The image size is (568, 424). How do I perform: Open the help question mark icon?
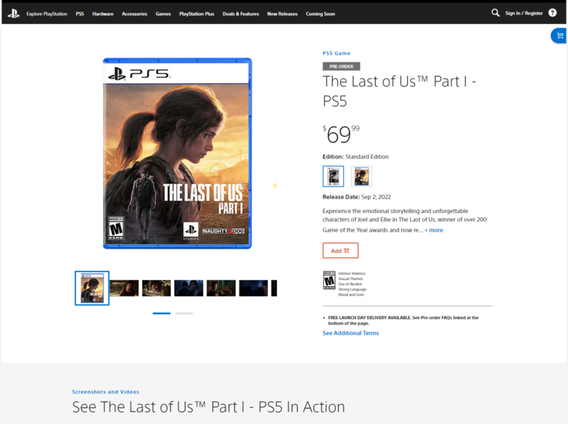(x=553, y=13)
